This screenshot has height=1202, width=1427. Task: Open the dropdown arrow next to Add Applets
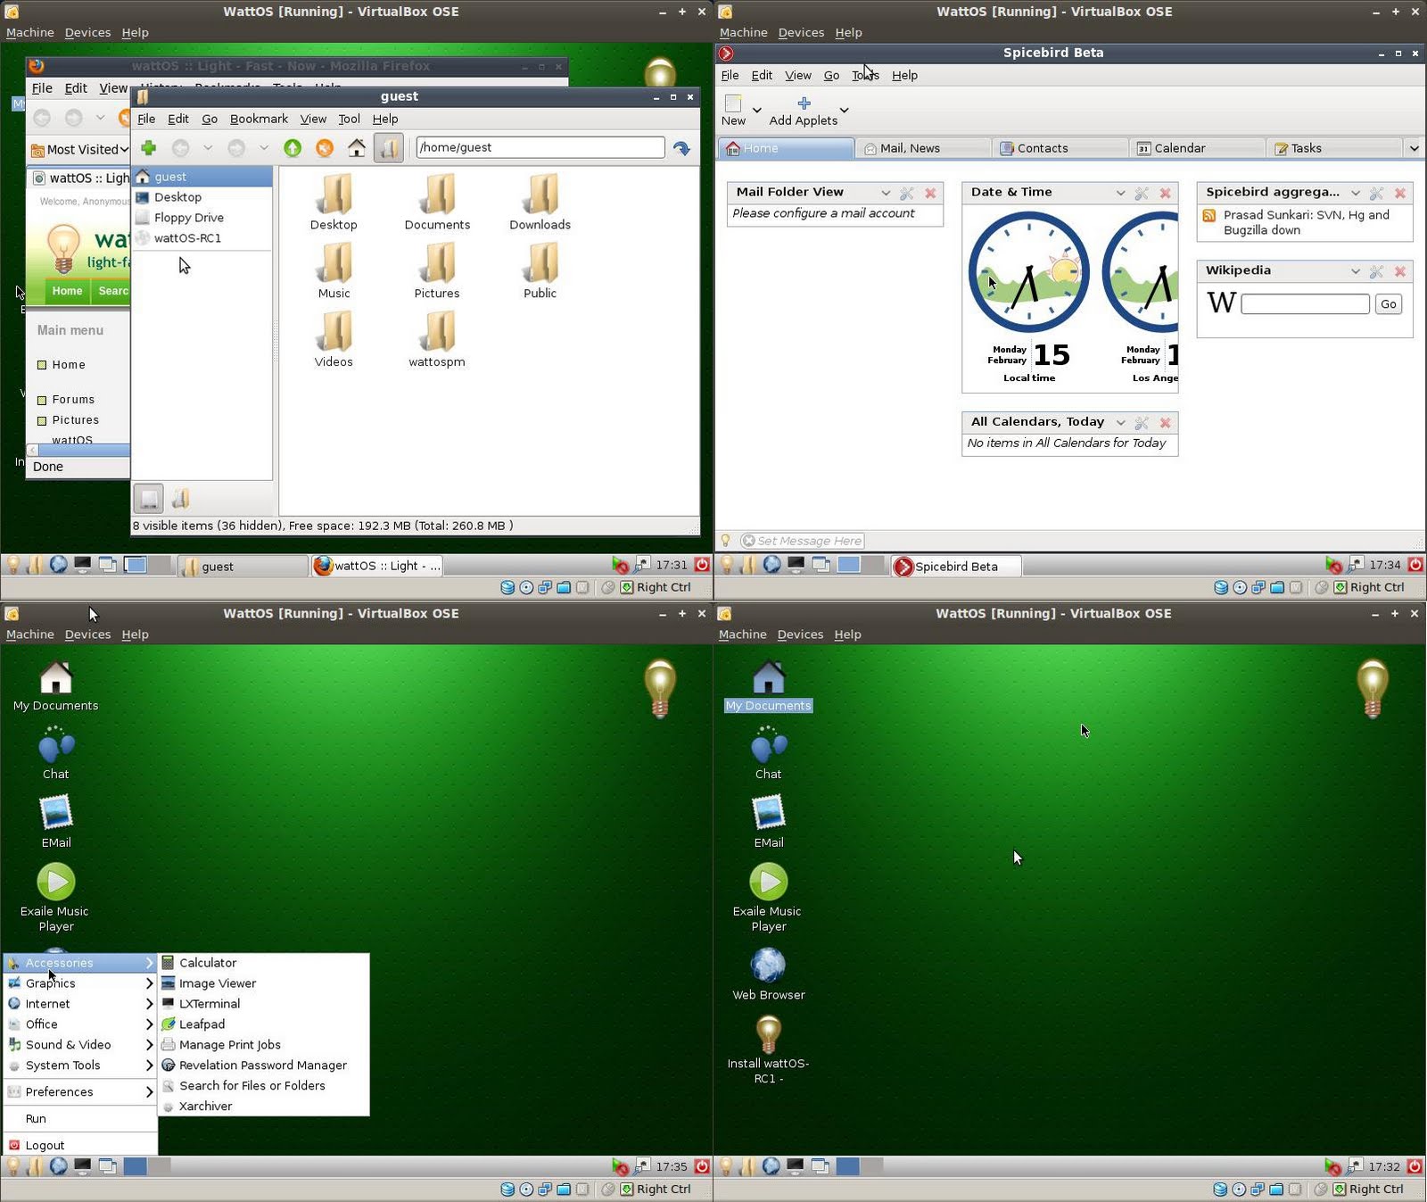coord(845,111)
